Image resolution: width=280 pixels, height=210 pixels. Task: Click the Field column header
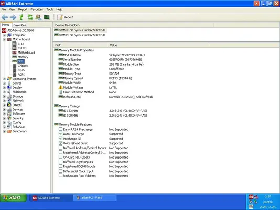click(x=80, y=45)
